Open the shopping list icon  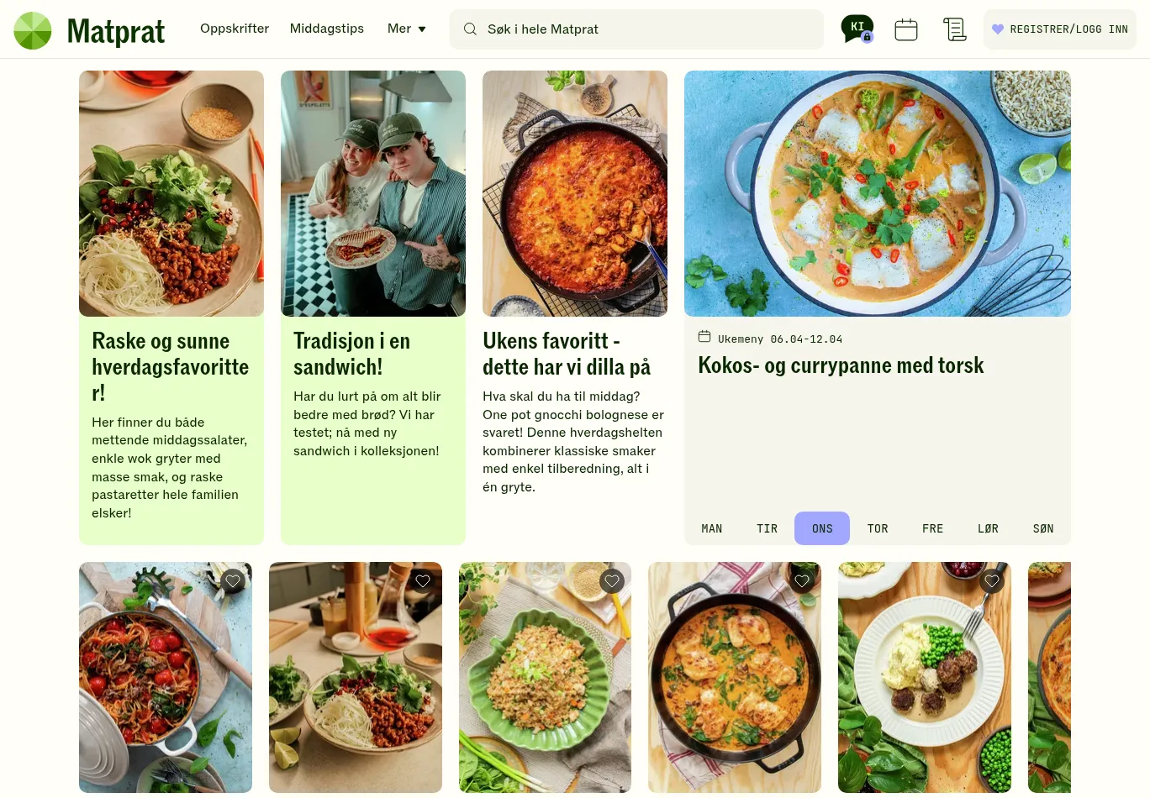954,29
